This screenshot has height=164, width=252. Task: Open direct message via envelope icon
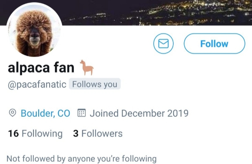(163, 43)
